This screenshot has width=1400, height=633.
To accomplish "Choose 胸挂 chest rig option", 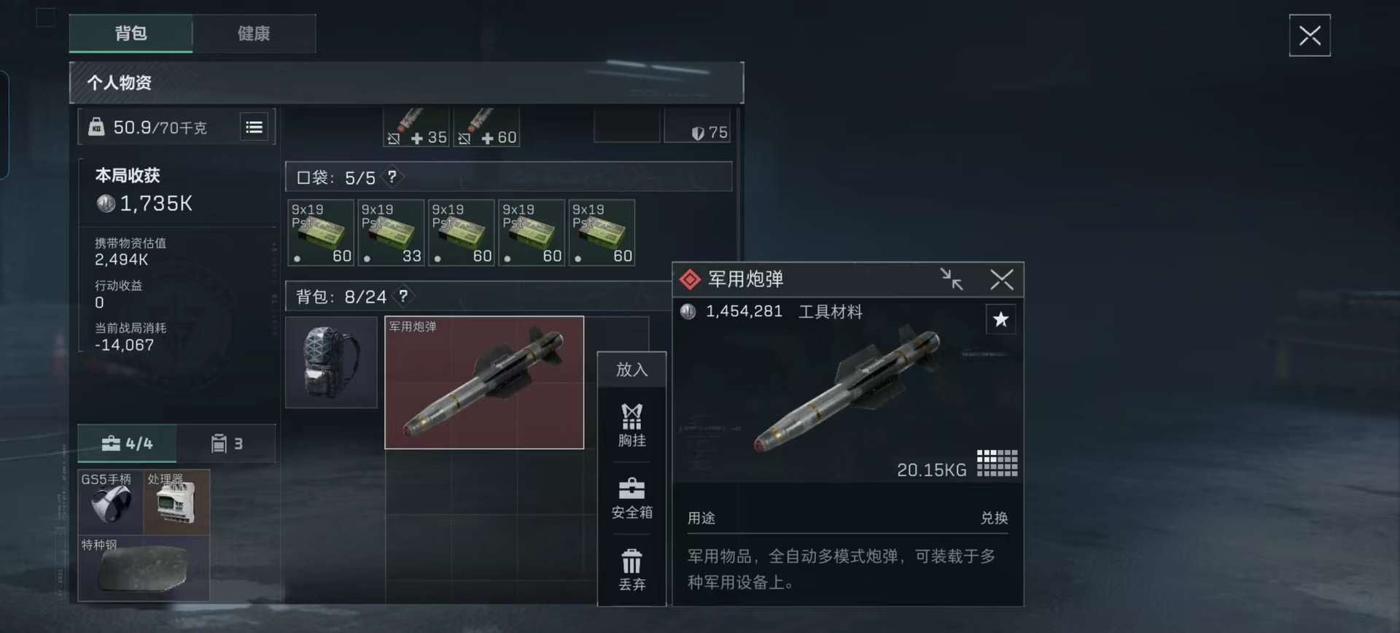I will tap(631, 425).
